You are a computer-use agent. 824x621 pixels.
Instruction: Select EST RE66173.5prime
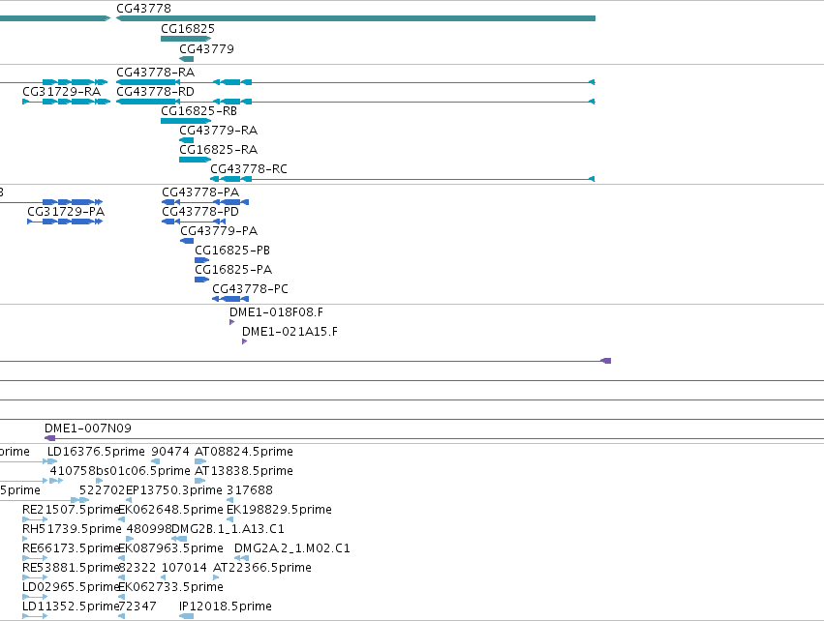pyautogui.click(x=71, y=548)
